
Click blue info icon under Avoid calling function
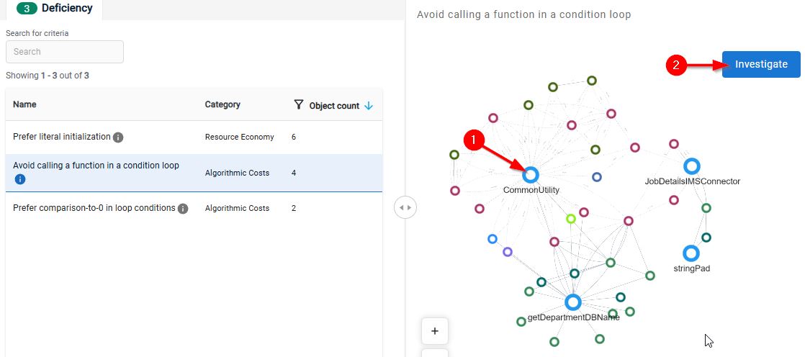tap(20, 179)
